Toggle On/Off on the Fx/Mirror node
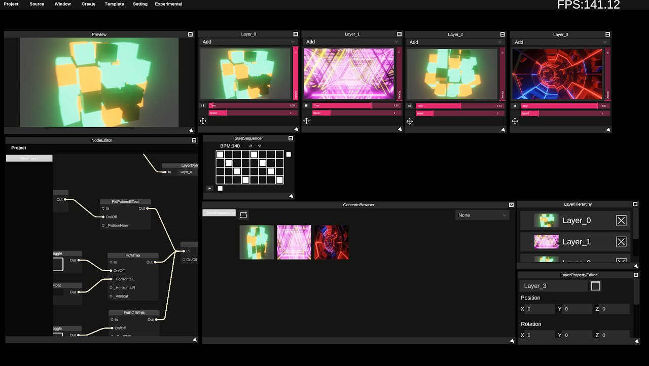This screenshot has height=366, width=649. (113, 270)
